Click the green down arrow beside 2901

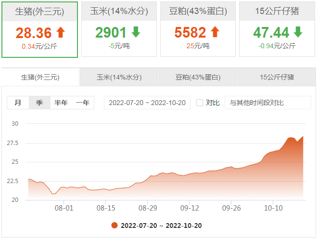pos(136,32)
